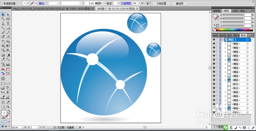Screen dimensions: 256x131
Task: Select the Column Graph tool
Action: (x=8, y=64)
